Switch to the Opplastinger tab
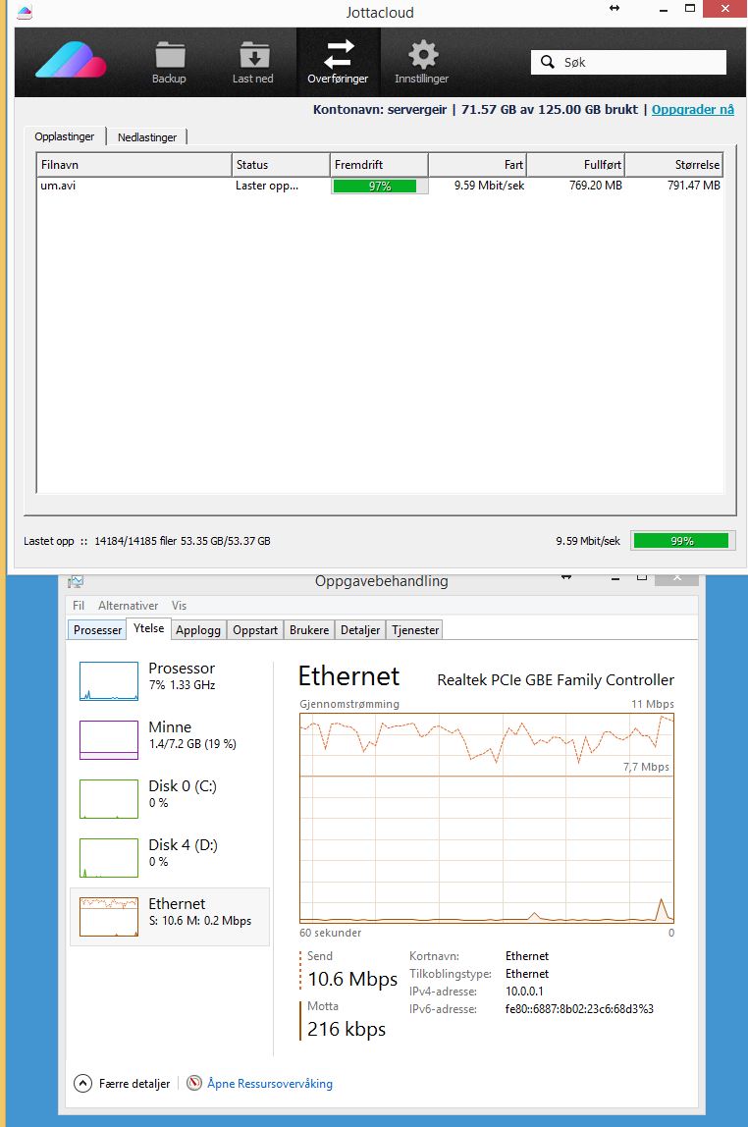The image size is (748, 1127). pyautogui.click(x=65, y=136)
